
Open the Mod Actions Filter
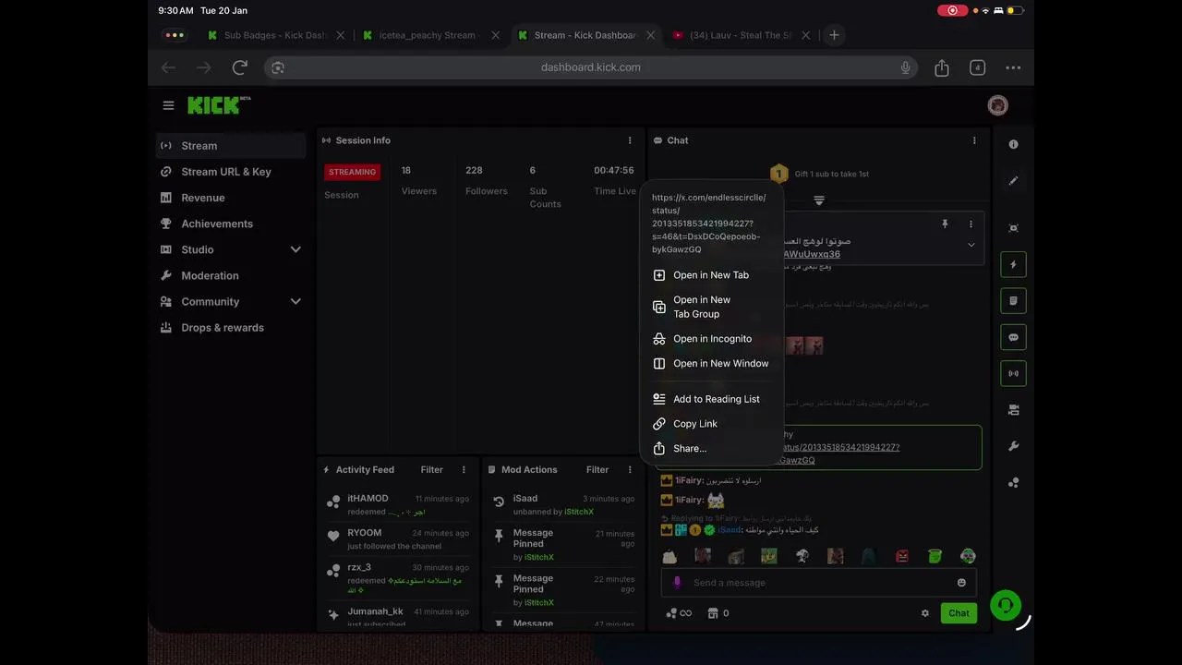[x=597, y=469]
